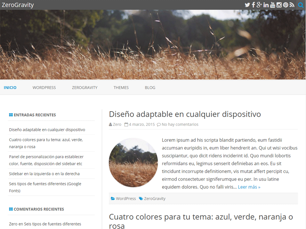306x229 pixels.
Task: Click the RSS feed icon
Action: click(292, 5)
